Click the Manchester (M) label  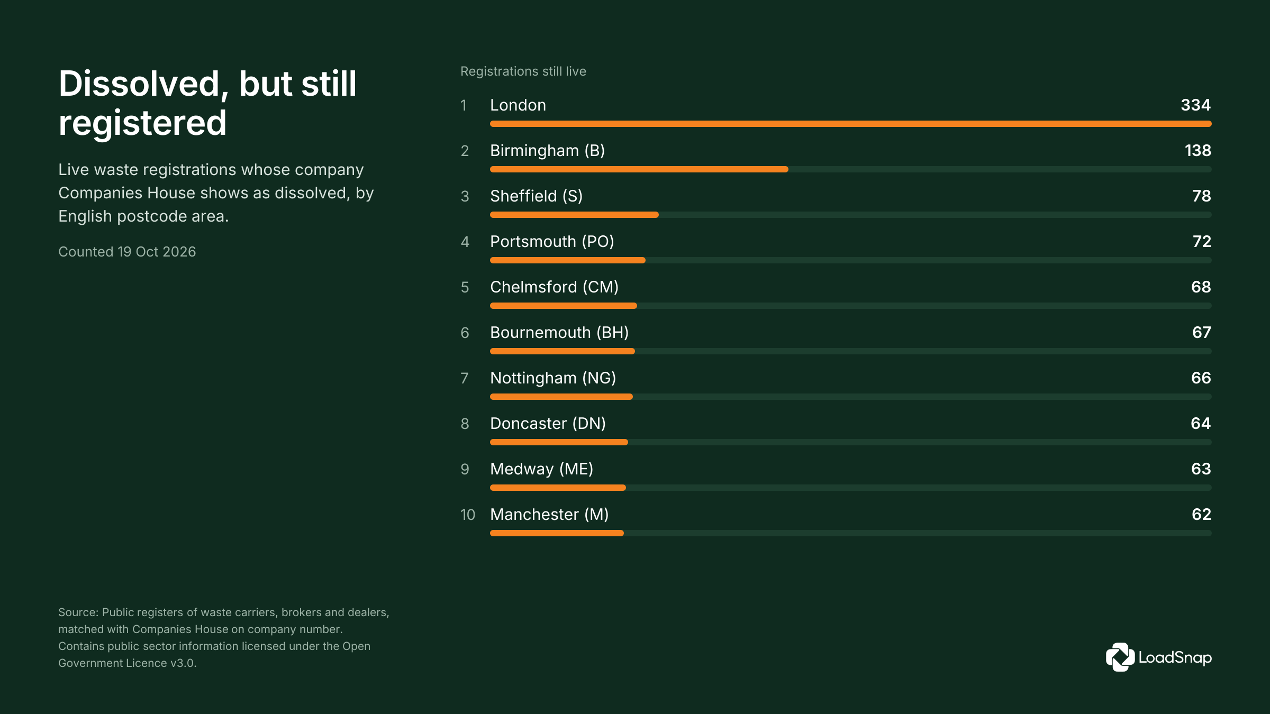pos(550,515)
